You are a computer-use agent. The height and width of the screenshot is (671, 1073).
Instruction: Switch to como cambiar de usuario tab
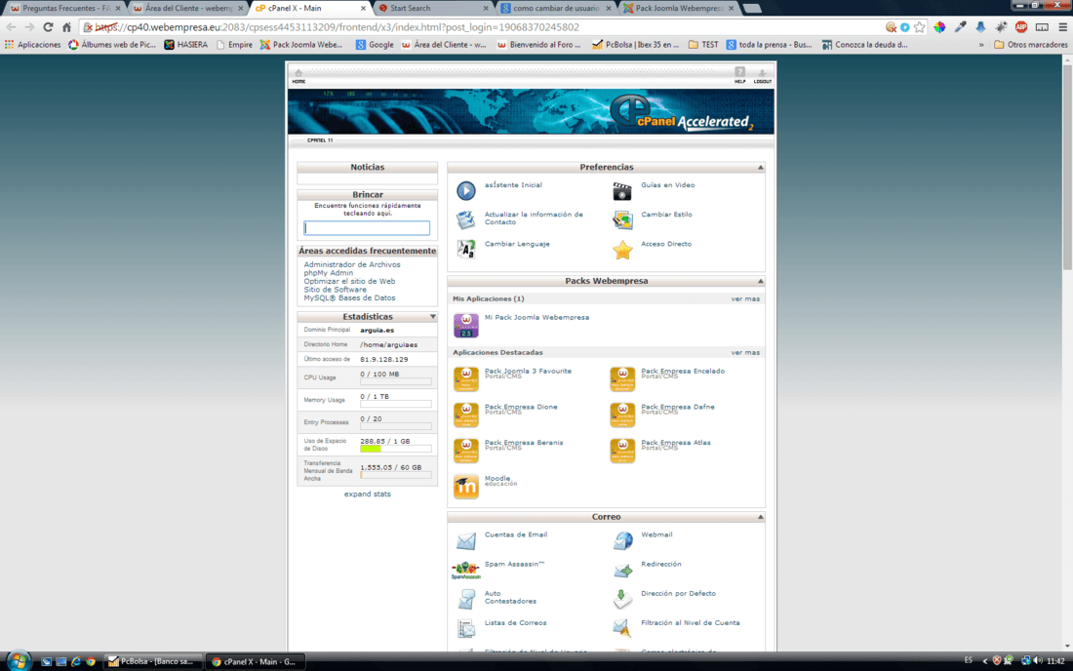click(556, 8)
